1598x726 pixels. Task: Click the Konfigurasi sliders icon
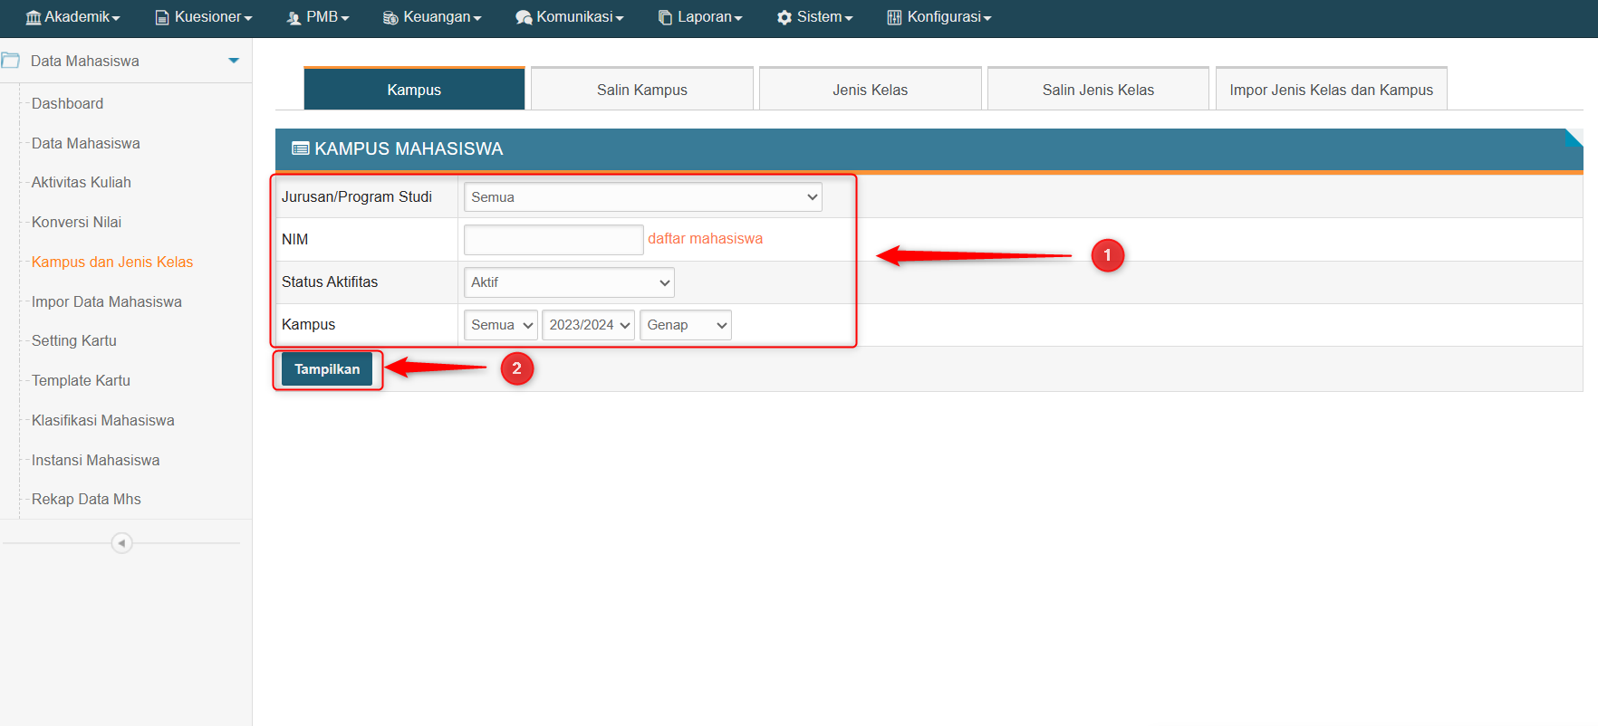[x=894, y=18]
